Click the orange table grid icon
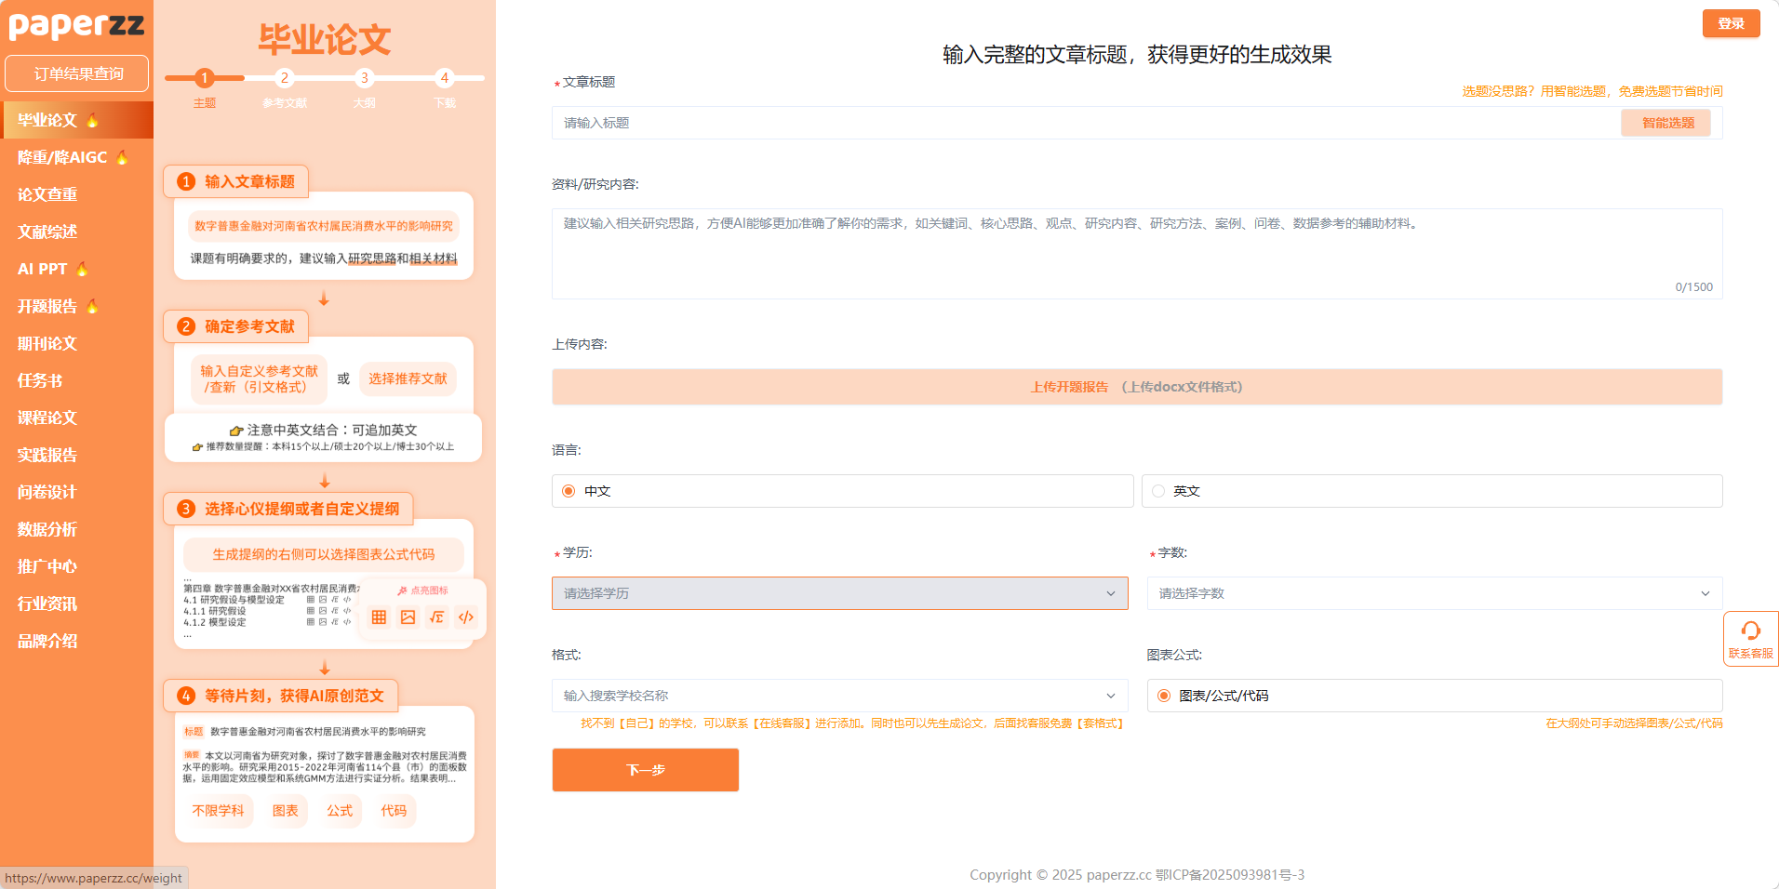This screenshot has width=1779, height=889. pos(379,617)
